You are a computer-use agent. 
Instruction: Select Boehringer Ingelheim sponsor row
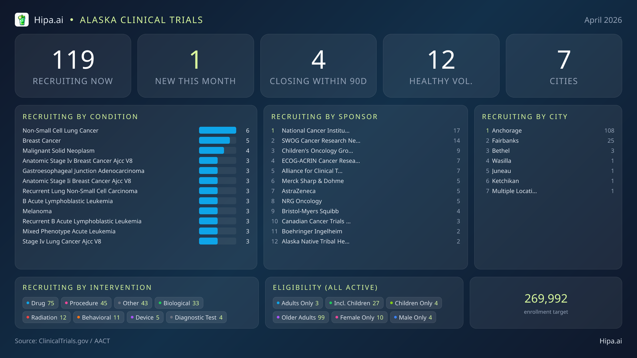click(365, 231)
